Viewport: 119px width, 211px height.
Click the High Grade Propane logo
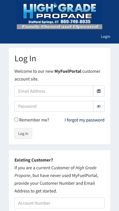tap(59, 15)
